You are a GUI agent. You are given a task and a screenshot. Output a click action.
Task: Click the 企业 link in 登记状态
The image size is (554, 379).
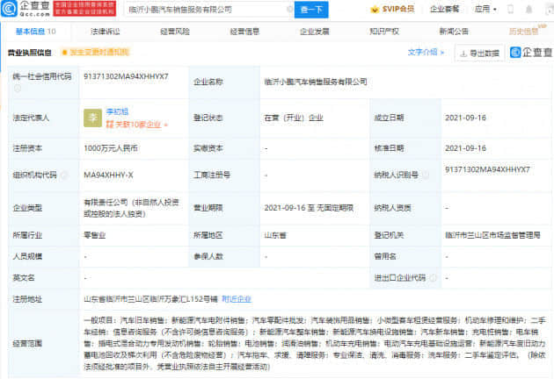point(316,118)
